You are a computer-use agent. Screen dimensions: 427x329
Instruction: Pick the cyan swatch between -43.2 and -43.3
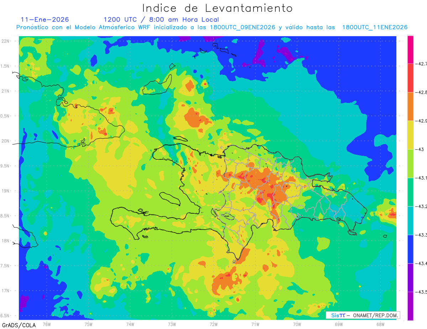click(x=410, y=221)
